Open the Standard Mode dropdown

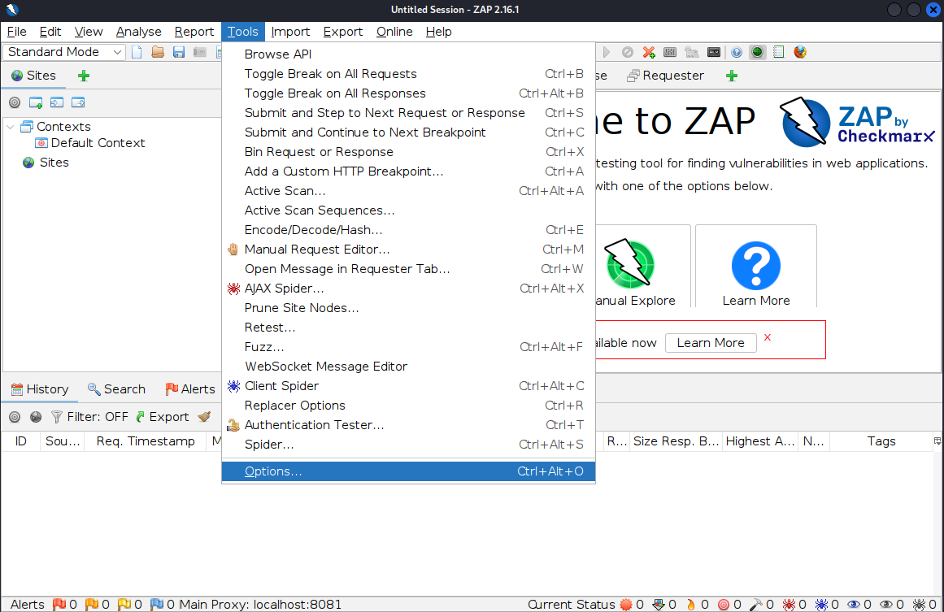click(64, 52)
